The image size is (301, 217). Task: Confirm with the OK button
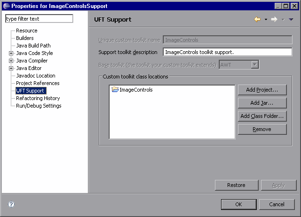239,204
